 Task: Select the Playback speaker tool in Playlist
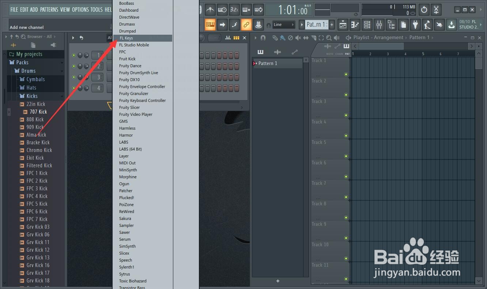pyautogui.click(x=337, y=38)
